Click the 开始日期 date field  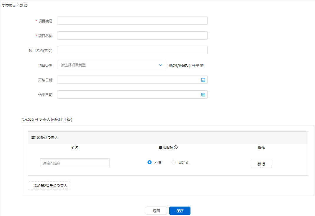[x=132, y=80]
